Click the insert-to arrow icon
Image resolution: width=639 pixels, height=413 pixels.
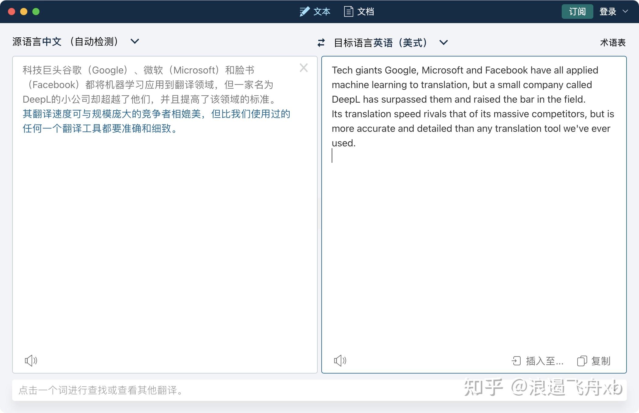pyautogui.click(x=516, y=361)
